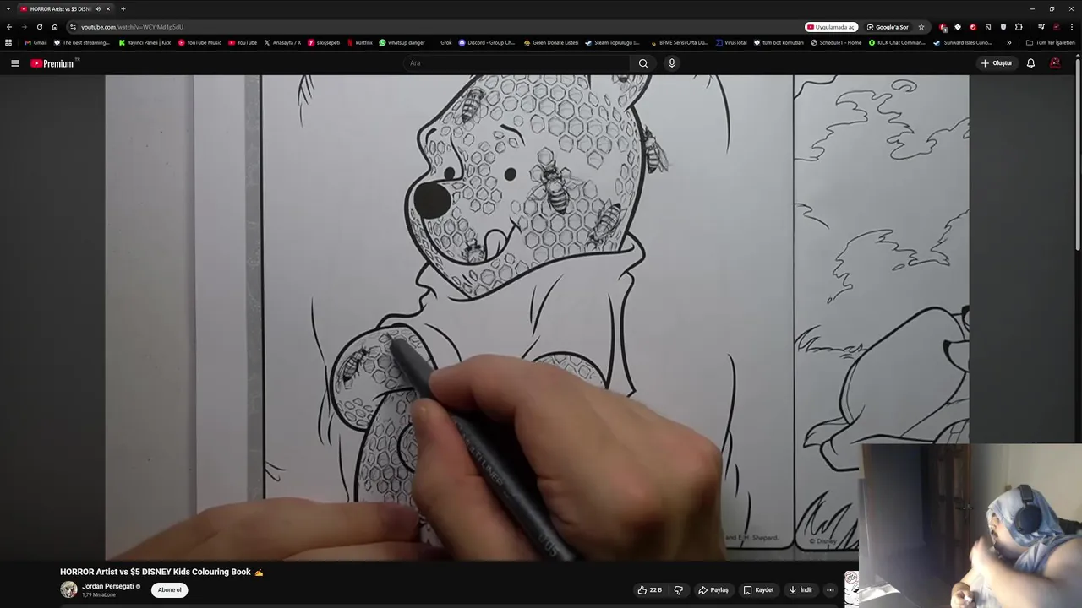The height and width of the screenshot is (608, 1082).
Task: Click the browser address bar URL
Action: pyautogui.click(x=132, y=27)
